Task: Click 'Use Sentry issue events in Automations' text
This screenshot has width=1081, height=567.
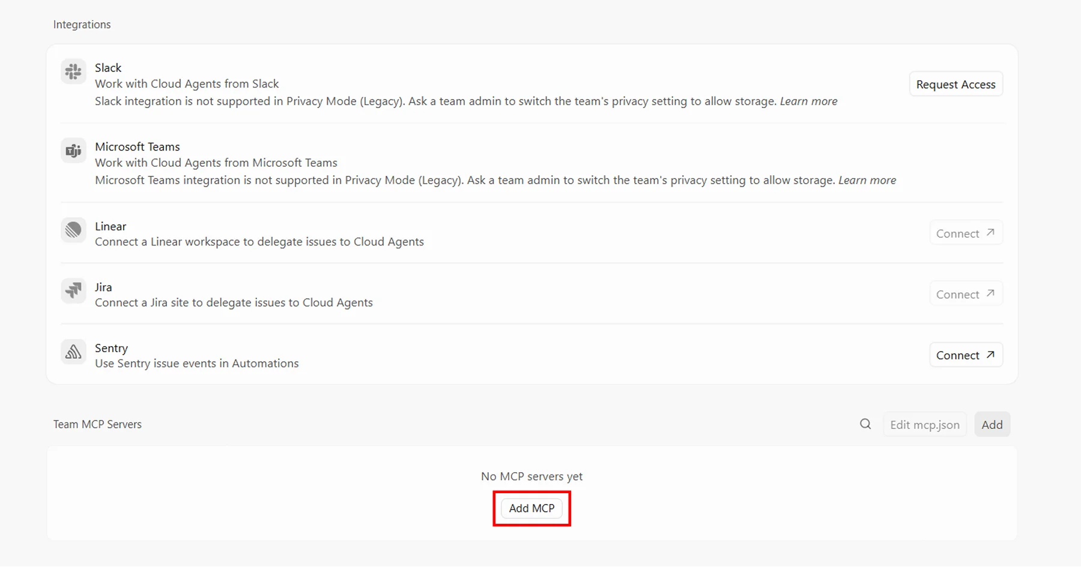Action: tap(196, 364)
